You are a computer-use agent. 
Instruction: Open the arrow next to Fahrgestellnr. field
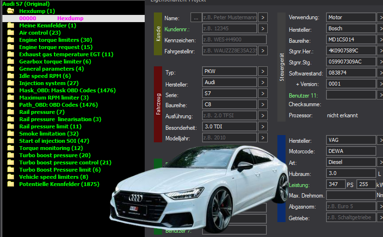(263, 50)
